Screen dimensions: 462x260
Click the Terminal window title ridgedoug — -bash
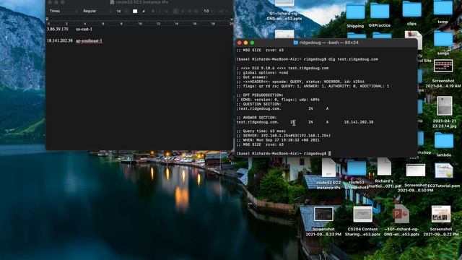click(329, 43)
